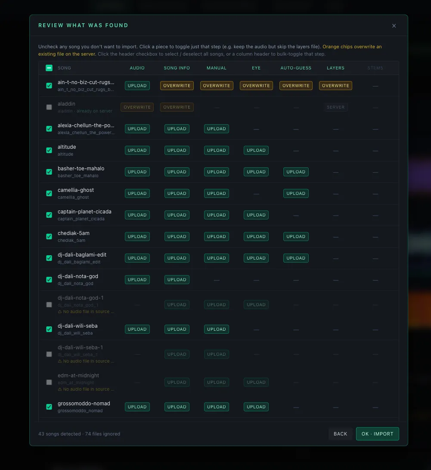The image size is (431, 470).
Task: Uncheck the captain-planet-cicada checkbox
Action: [49, 215]
